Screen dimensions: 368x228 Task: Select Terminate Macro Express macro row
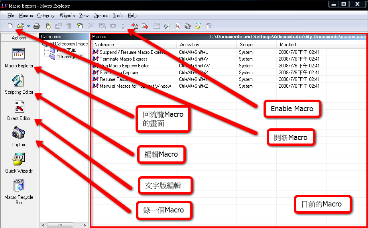click(x=124, y=59)
